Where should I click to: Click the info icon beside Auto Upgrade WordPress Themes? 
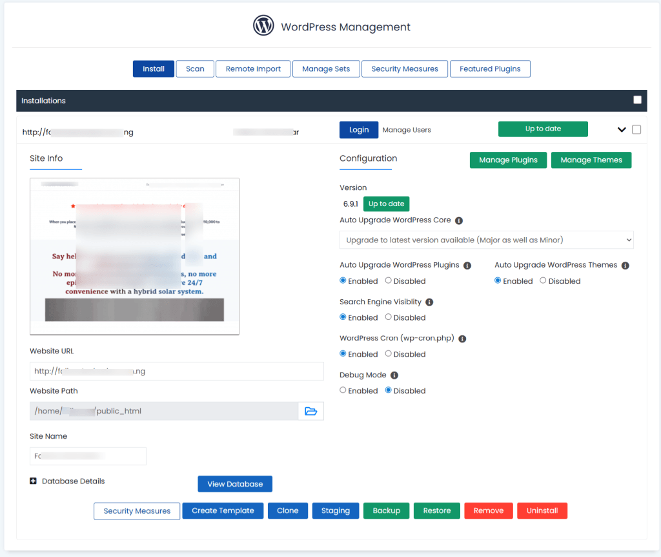624,265
